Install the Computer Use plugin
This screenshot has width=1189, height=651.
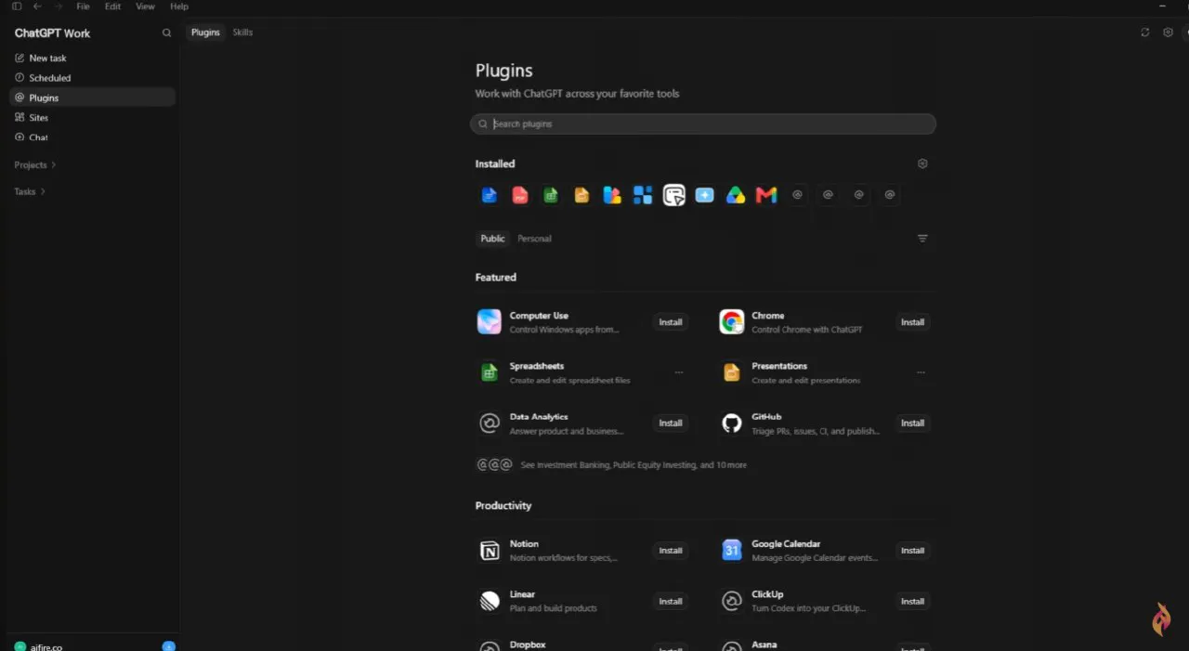(671, 322)
